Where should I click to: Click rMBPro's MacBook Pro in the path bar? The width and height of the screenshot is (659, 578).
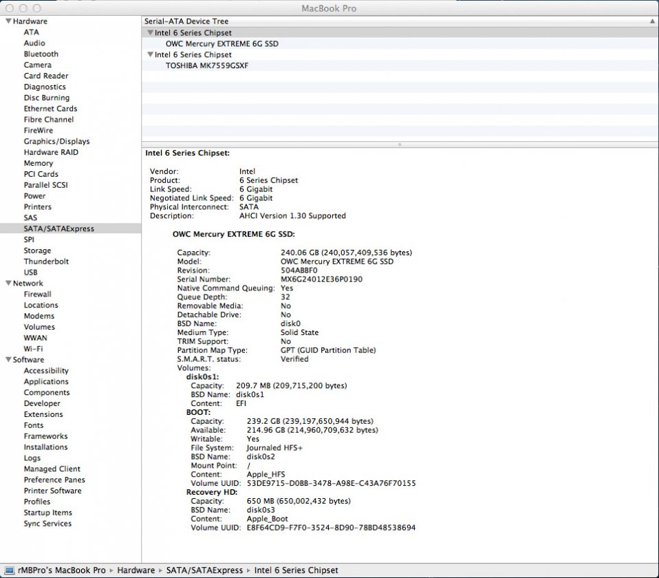click(62, 570)
